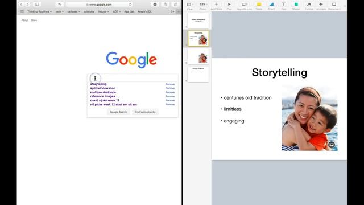Remove the split window mac suggestion
This screenshot has width=364, height=205.
tap(170, 88)
